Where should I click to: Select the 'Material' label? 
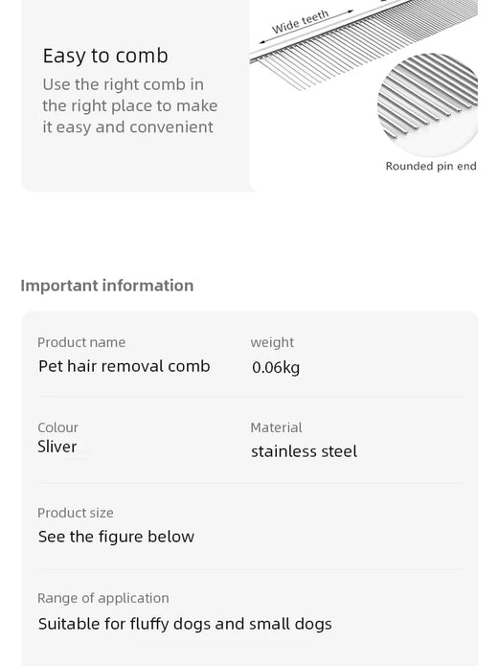click(x=277, y=427)
